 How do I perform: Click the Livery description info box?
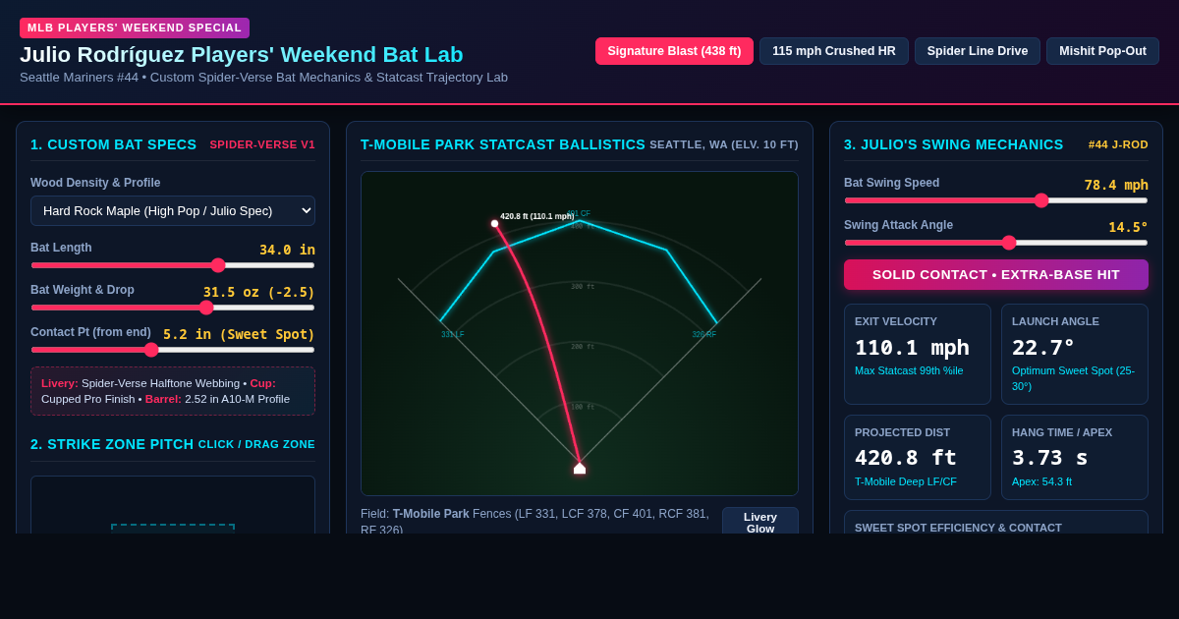[x=173, y=391]
